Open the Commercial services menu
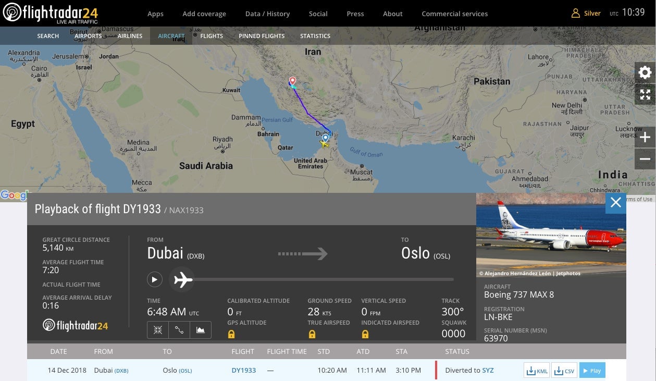This screenshot has height=381, width=656. pyautogui.click(x=455, y=14)
